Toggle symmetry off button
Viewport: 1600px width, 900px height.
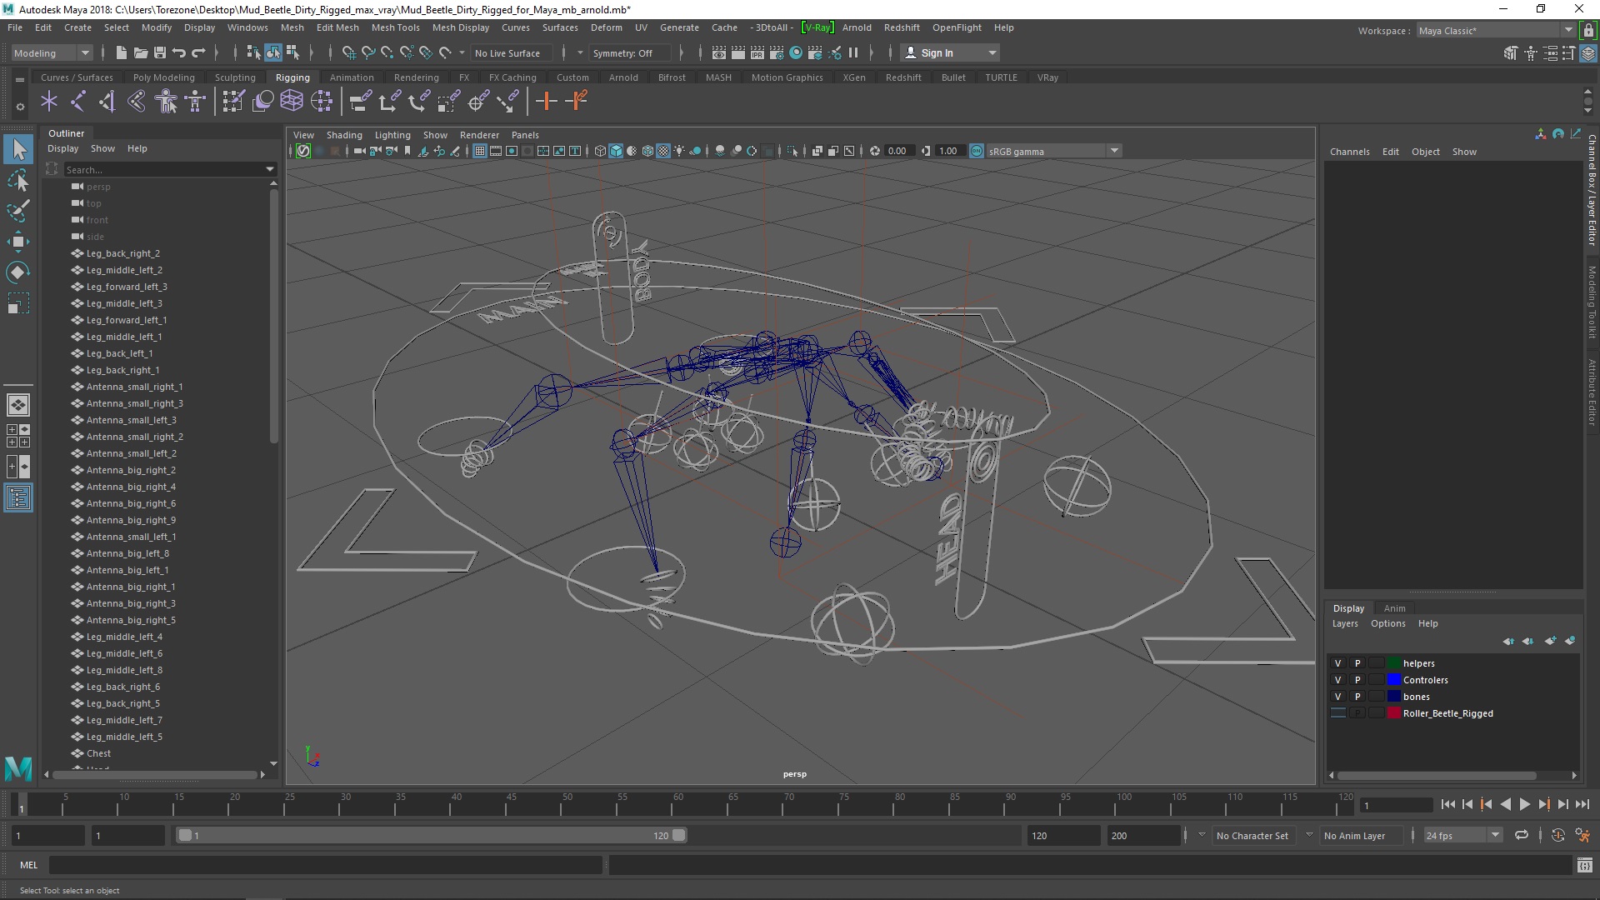(x=623, y=52)
